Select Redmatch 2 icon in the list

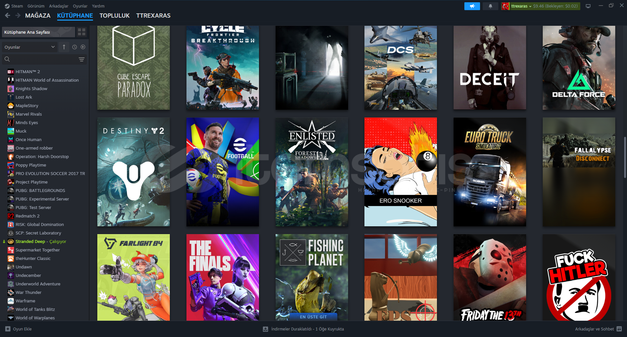tap(11, 216)
